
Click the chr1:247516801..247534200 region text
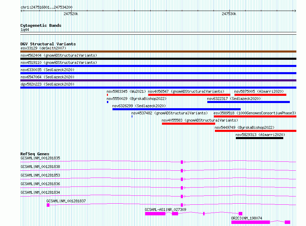pos(46,7)
